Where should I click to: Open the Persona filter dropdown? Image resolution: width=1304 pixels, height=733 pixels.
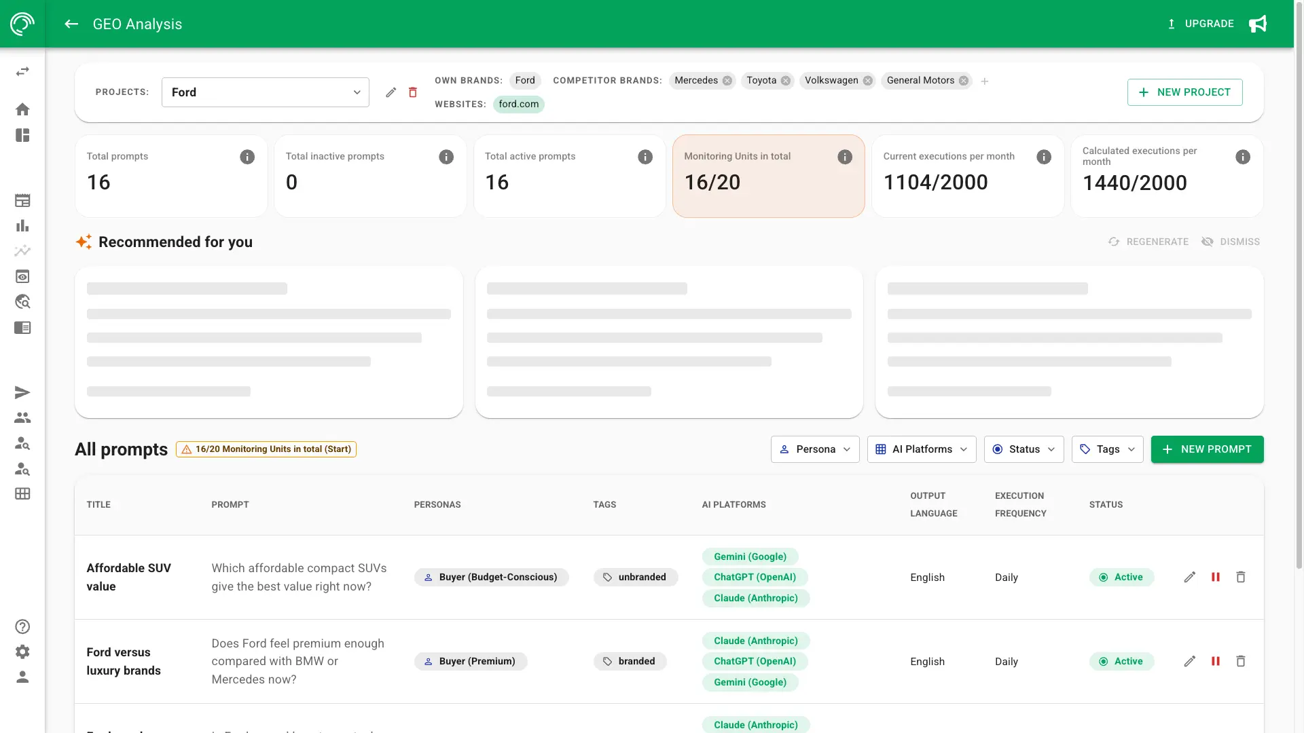click(x=815, y=449)
